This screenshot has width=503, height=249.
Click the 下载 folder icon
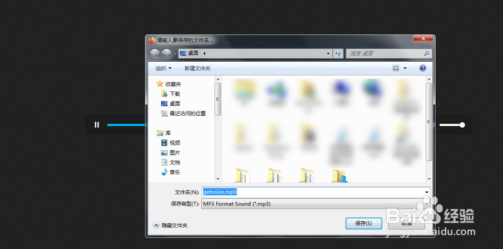click(164, 94)
